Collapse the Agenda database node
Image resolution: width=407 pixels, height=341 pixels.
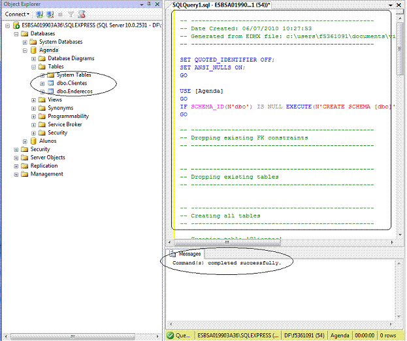click(25, 50)
